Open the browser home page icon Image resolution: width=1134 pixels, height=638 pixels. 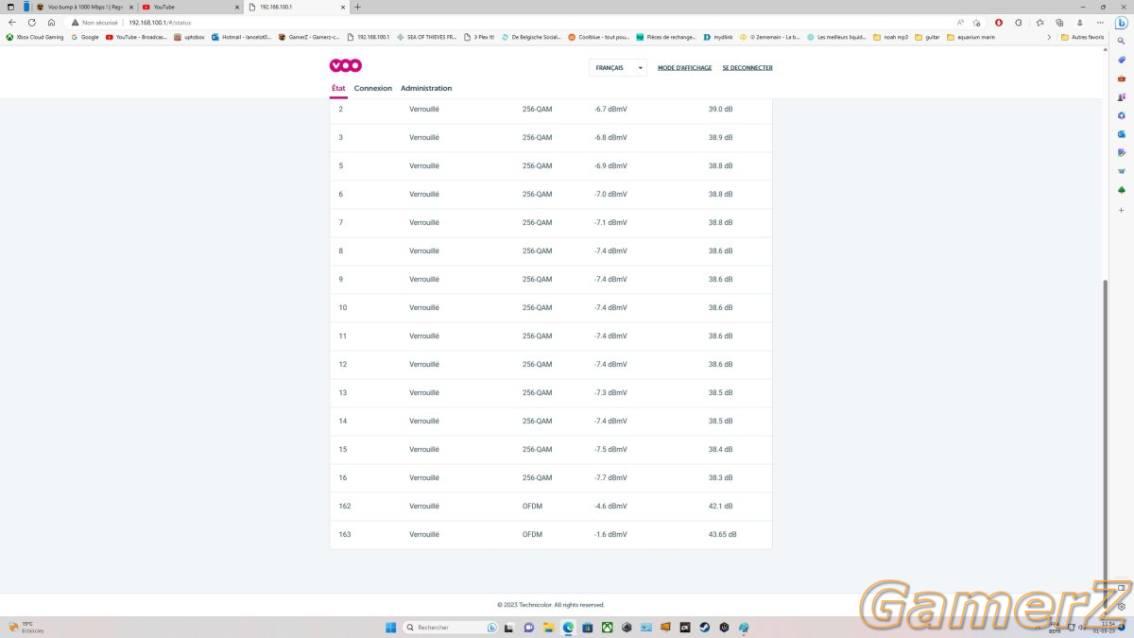click(x=51, y=22)
